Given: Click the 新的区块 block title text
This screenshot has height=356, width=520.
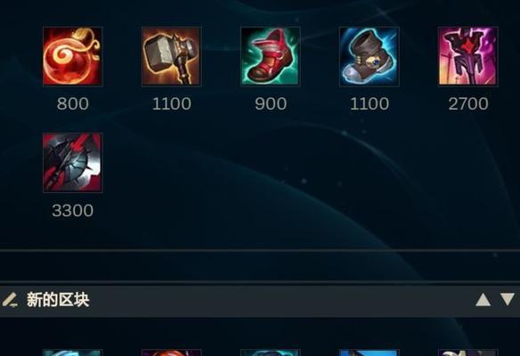Looking at the screenshot, I should [x=58, y=300].
